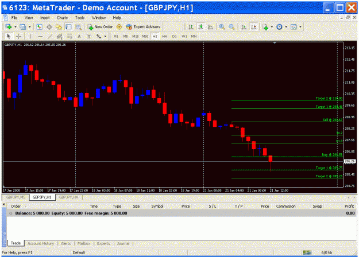The height and width of the screenshot is (257, 359).
Task: Open the New Chart dropdown arrow
Action: coord(16,27)
